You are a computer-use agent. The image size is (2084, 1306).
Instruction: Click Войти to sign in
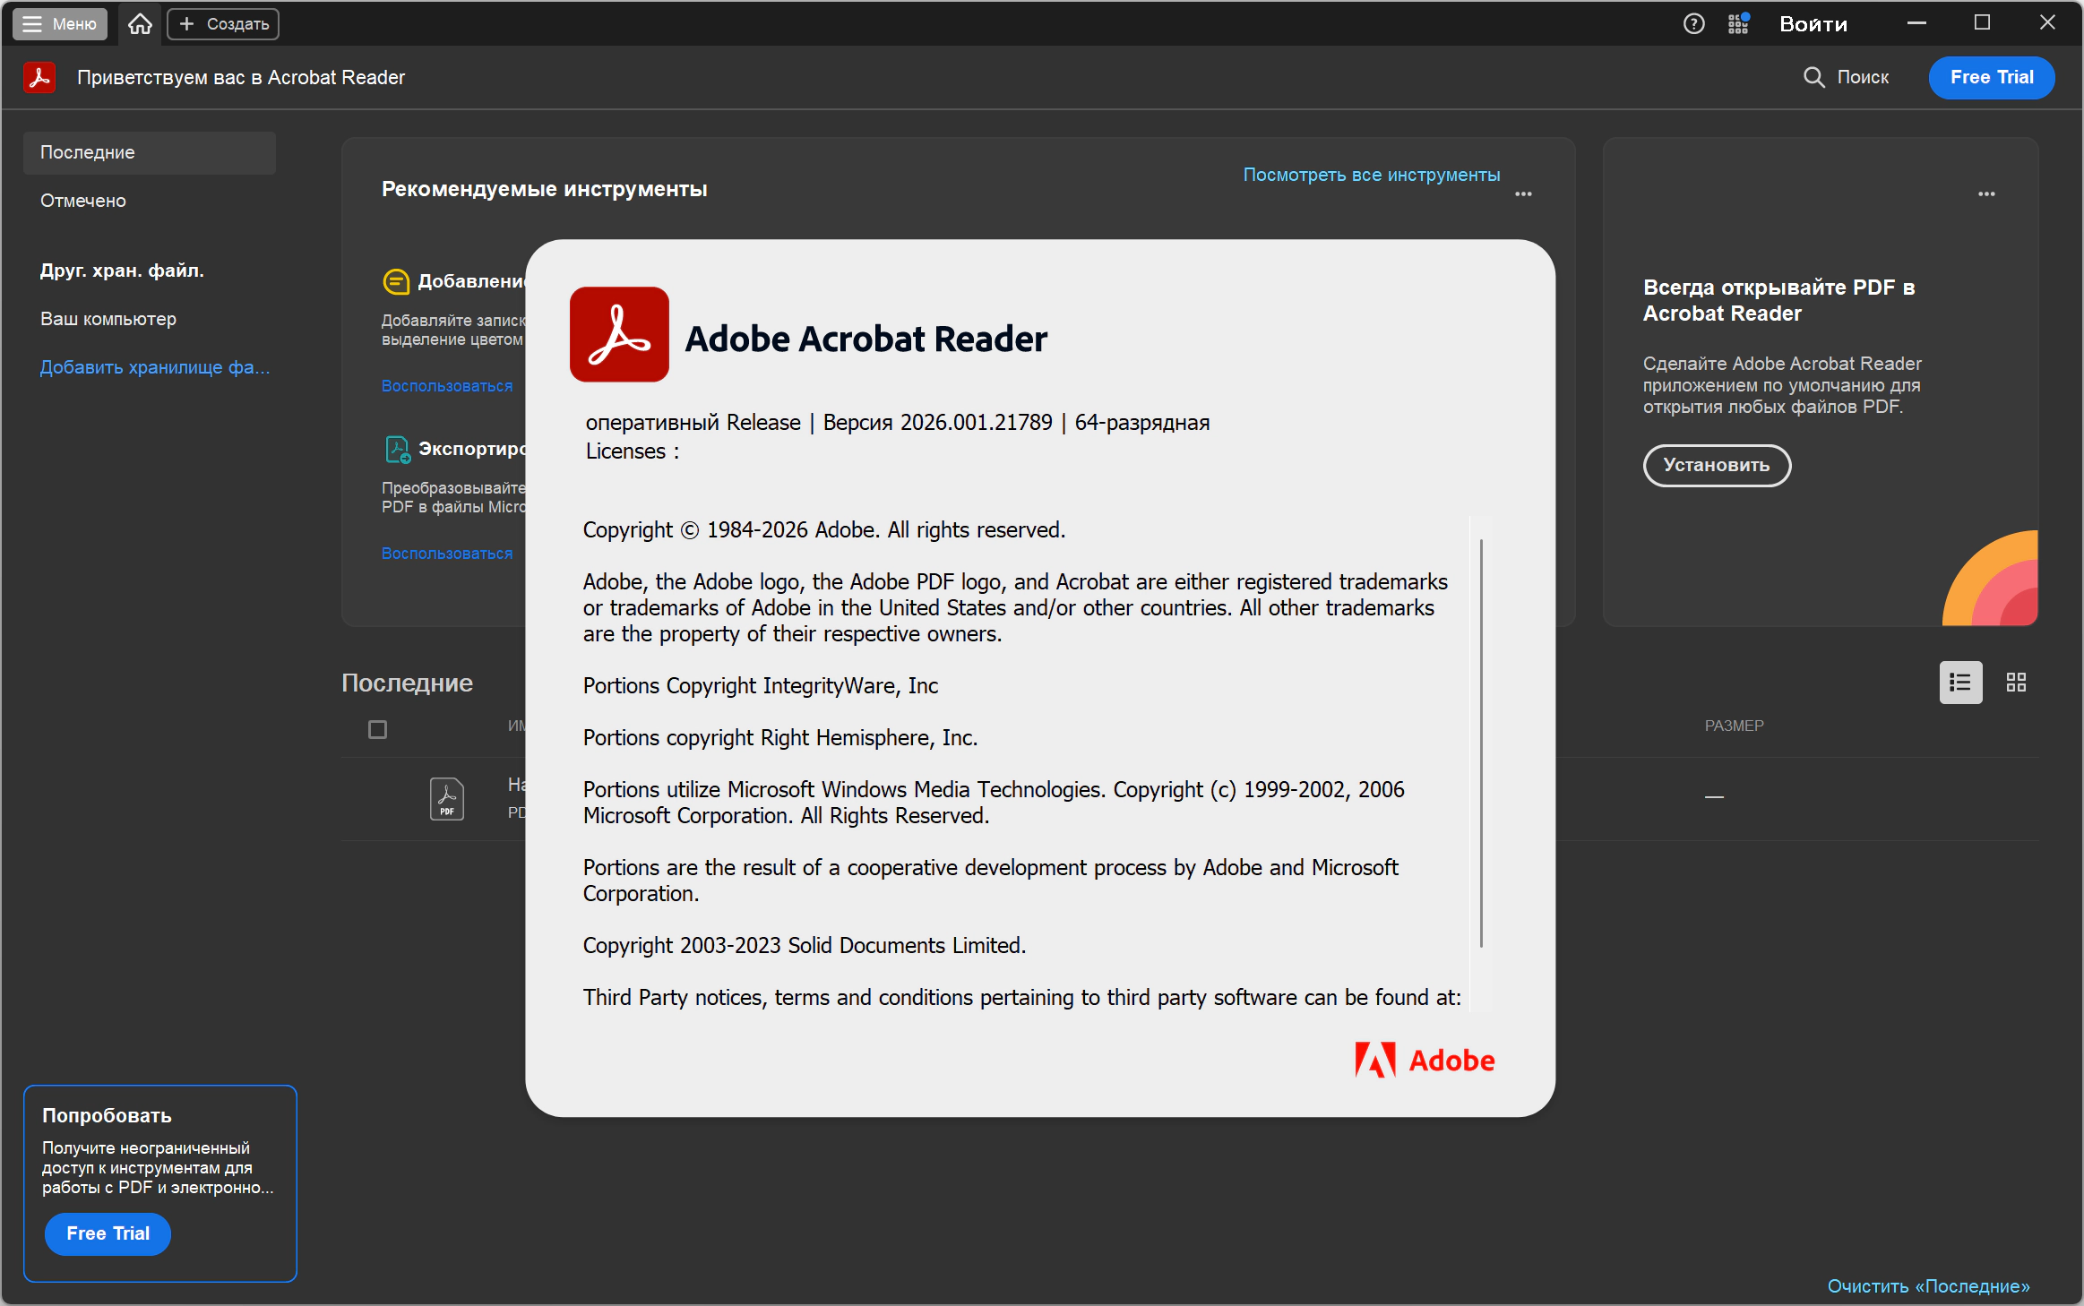pos(1813,24)
